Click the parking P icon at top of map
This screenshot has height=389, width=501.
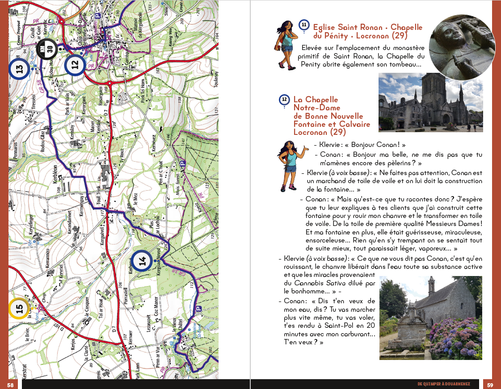pos(98,15)
